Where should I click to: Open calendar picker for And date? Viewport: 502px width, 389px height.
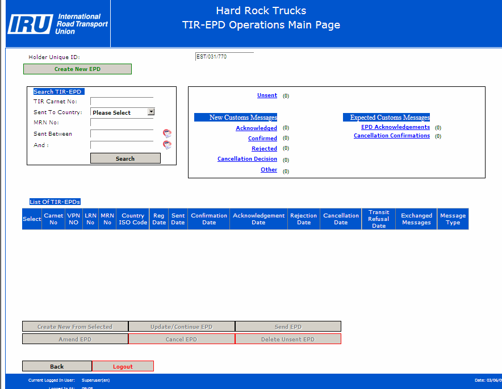coord(167,145)
